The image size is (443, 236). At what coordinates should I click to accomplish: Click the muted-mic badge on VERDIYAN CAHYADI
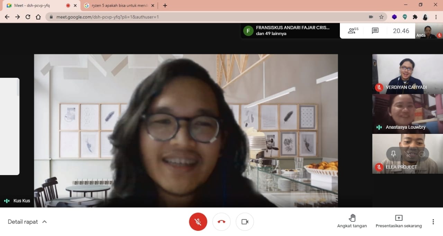click(379, 88)
